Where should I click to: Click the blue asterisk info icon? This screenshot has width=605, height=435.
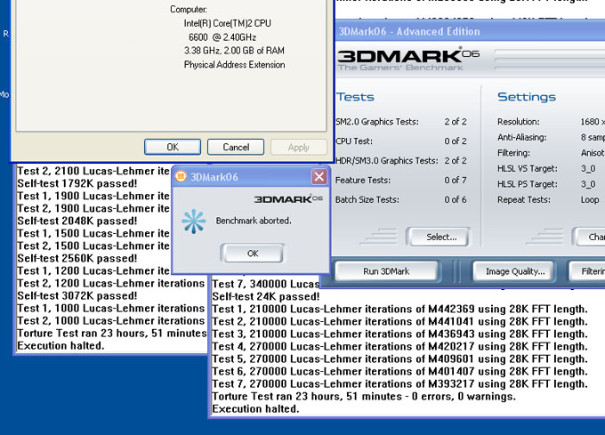[194, 222]
